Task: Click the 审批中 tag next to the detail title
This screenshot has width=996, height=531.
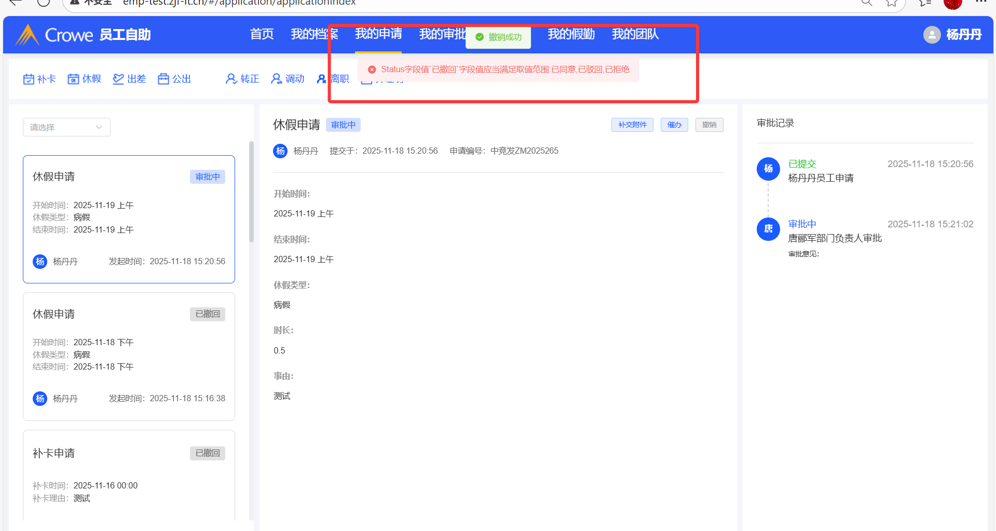Action: pos(343,125)
